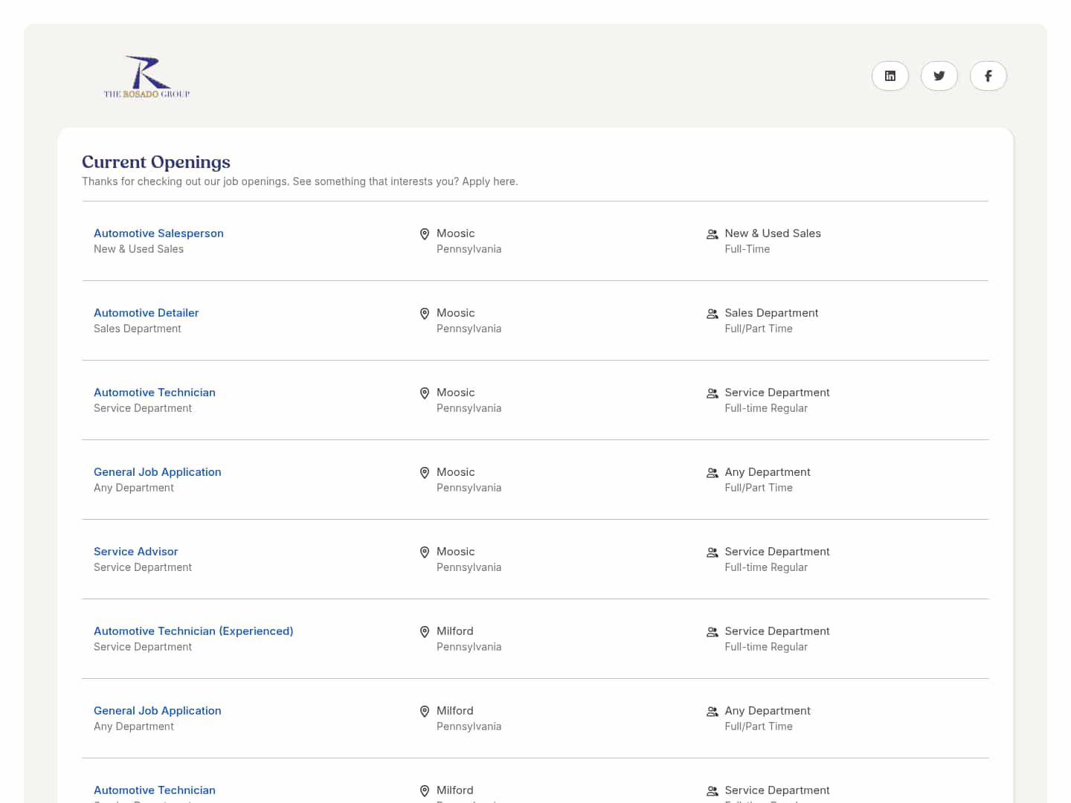Open the Automotive Detailer job listing
The image size is (1071, 803).
[x=146, y=313]
